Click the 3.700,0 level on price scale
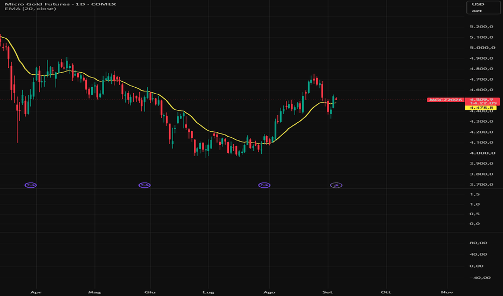The height and width of the screenshot is (296, 503). click(x=481, y=184)
